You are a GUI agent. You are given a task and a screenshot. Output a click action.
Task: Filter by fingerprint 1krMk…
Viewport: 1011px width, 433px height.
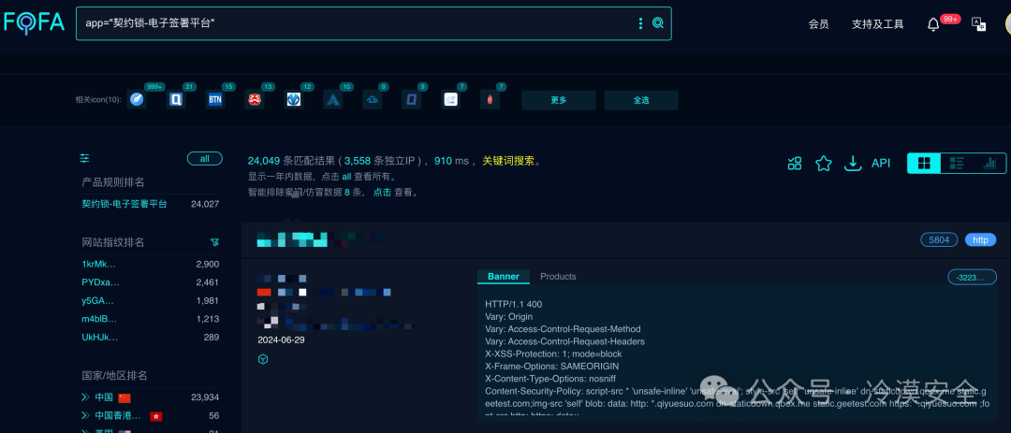click(x=98, y=264)
